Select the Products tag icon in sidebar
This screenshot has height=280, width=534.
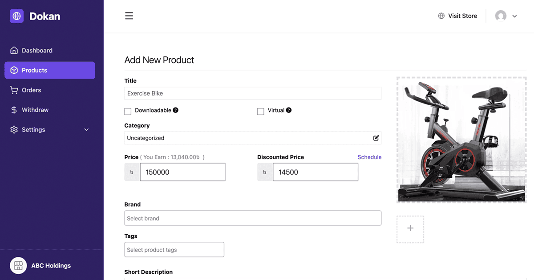[14, 70]
